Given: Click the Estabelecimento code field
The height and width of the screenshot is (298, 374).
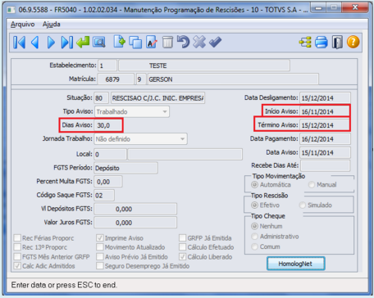Looking at the screenshot, I should click(107, 65).
